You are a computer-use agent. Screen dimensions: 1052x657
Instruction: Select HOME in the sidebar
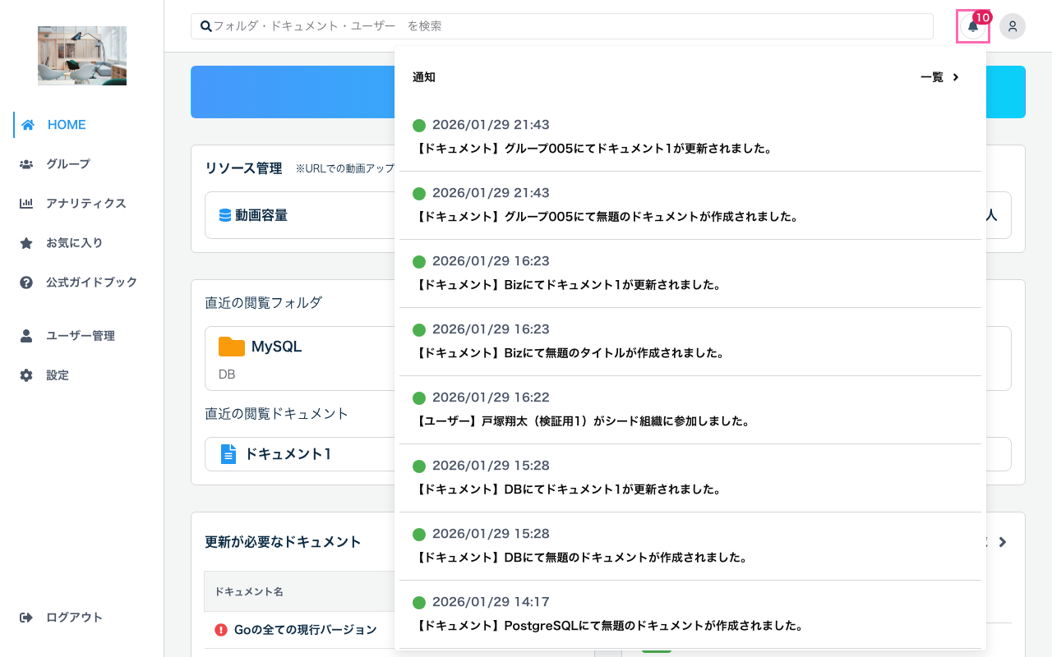[x=67, y=124]
